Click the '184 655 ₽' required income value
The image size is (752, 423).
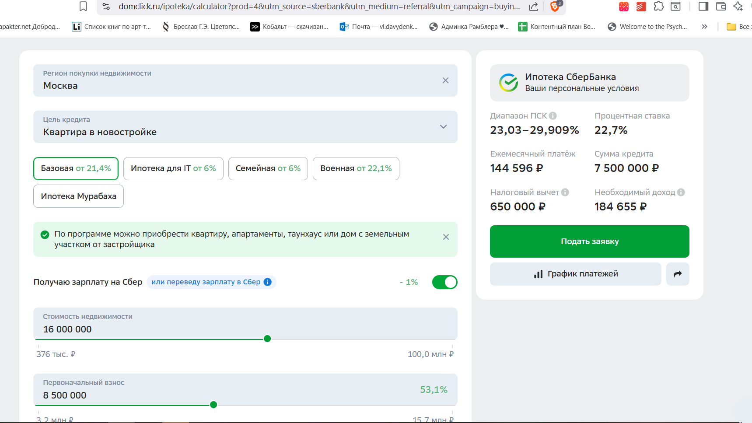[x=620, y=206]
